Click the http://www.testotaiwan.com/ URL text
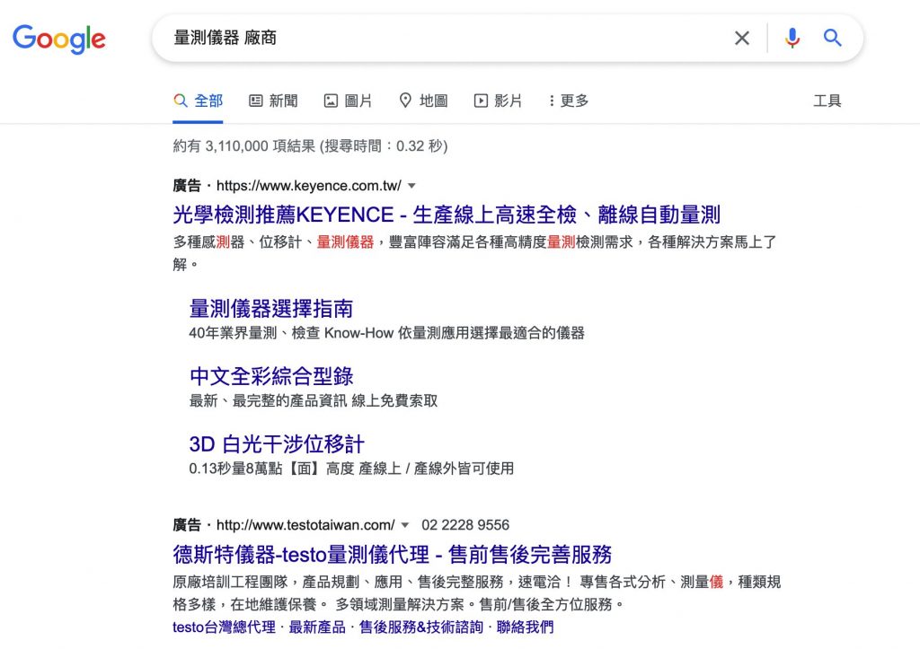Image resolution: width=920 pixels, height=649 pixels. (x=305, y=525)
